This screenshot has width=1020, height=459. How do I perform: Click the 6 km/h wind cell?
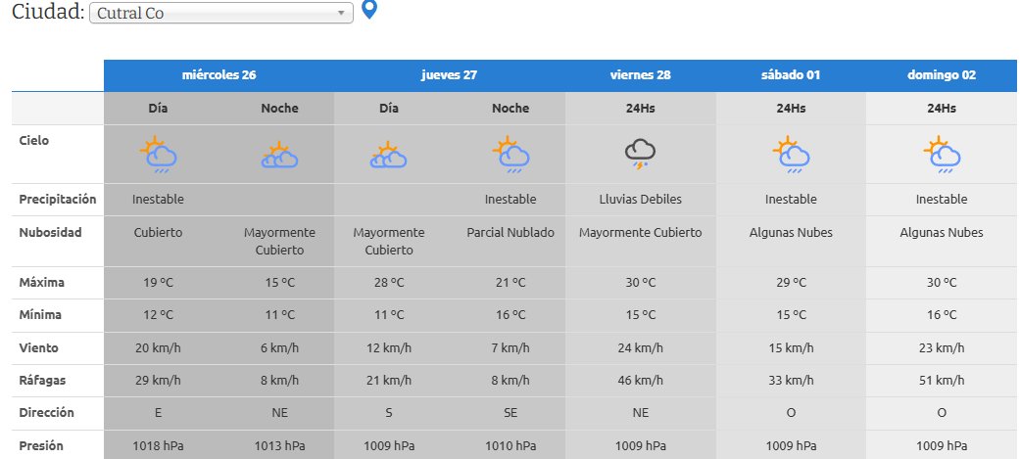[x=279, y=348]
